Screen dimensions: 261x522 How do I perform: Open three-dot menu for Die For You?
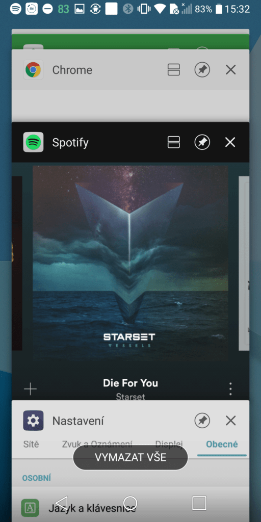230,389
